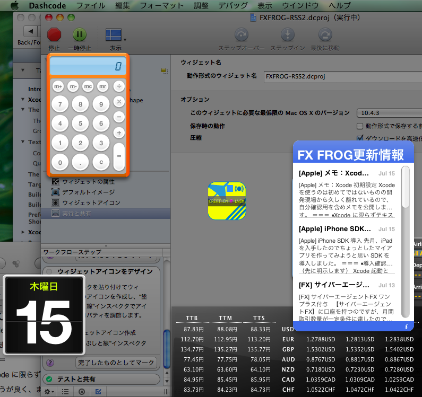Image resolution: width=422 pixels, height=397 pixels.
Task: Open the gear action menu at bottom
Action: click(49, 392)
